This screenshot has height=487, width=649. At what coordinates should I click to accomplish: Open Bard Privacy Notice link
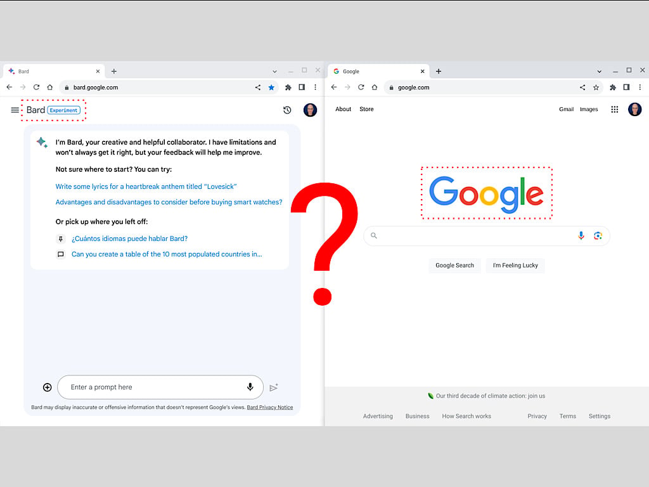(270, 407)
